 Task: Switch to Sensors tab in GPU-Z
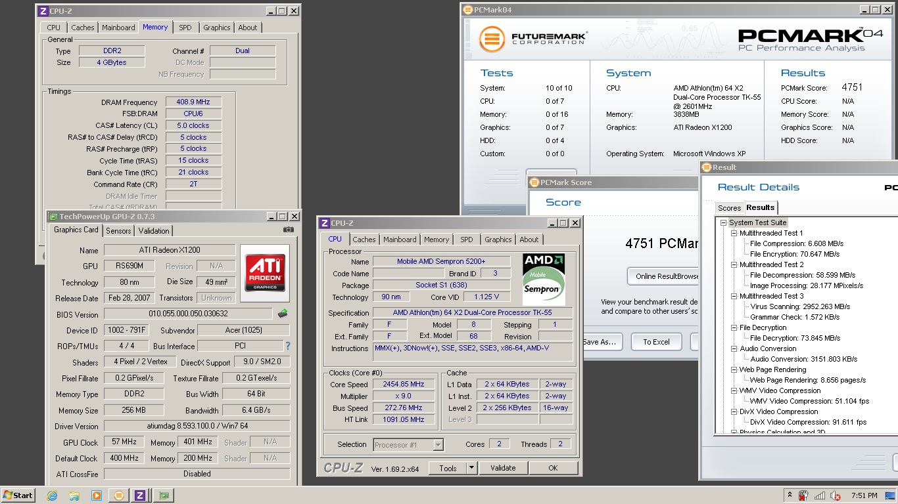pyautogui.click(x=118, y=231)
